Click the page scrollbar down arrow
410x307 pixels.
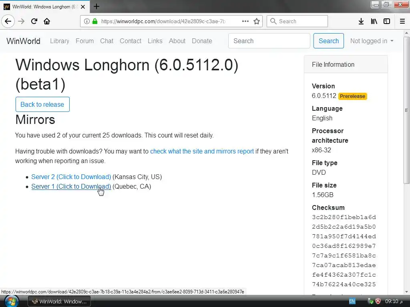coord(406,292)
